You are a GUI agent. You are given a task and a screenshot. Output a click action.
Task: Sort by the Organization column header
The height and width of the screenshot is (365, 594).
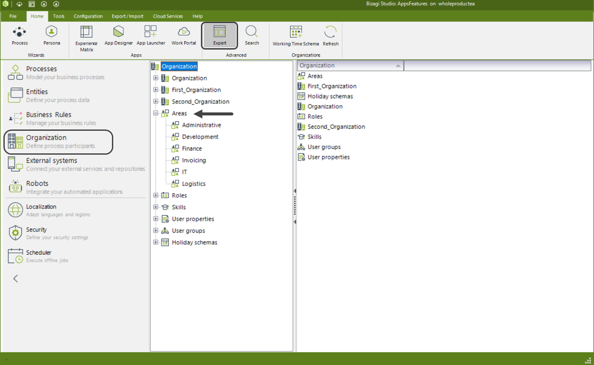350,65
